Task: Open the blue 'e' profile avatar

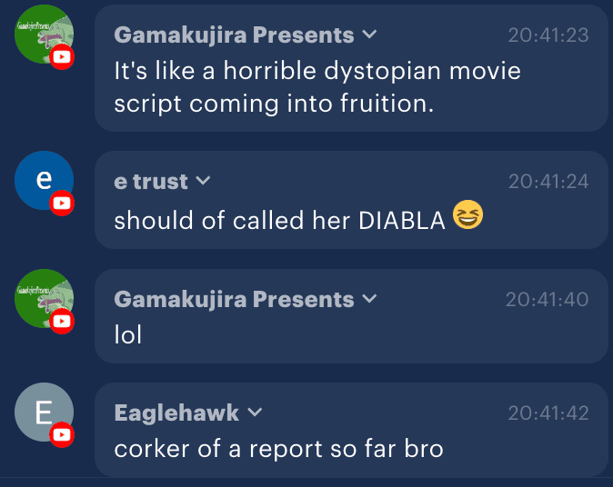Action: (x=44, y=180)
